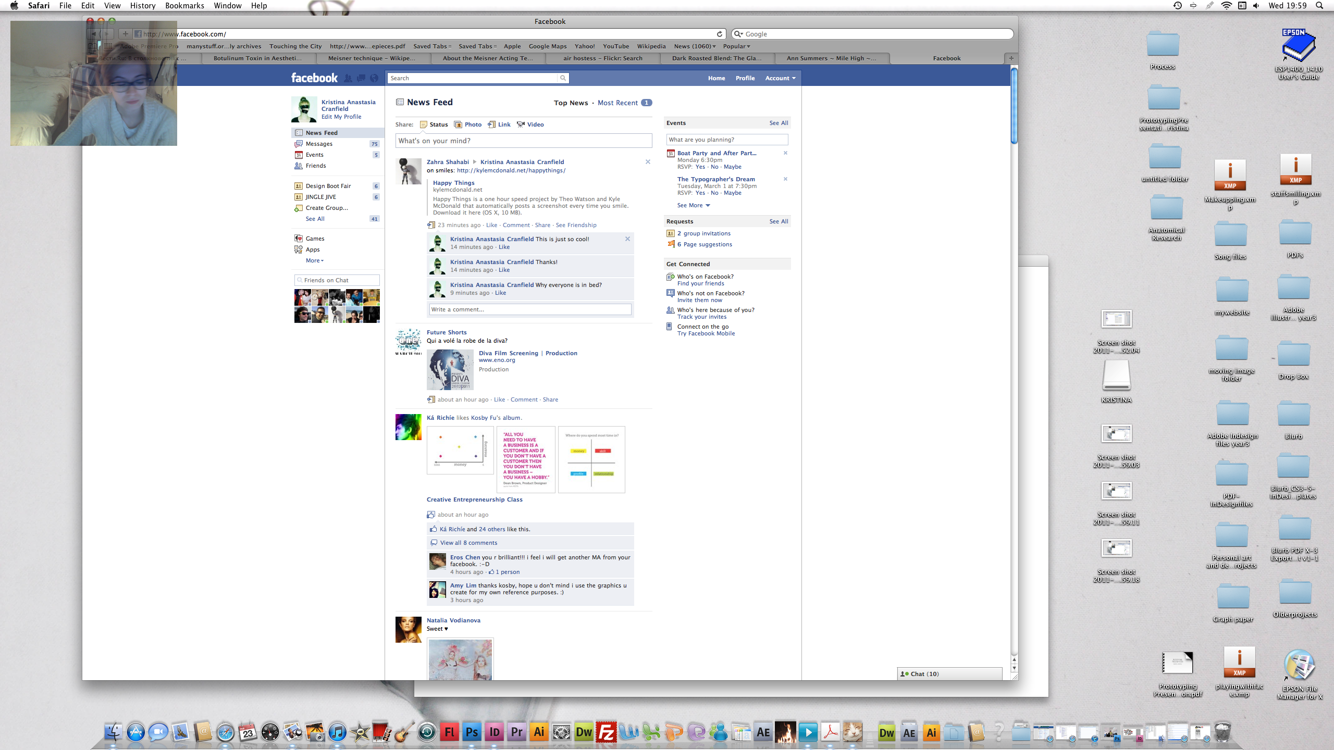This screenshot has height=750, width=1334.
Task: Open new Safari tab with plus button
Action: click(x=1011, y=58)
